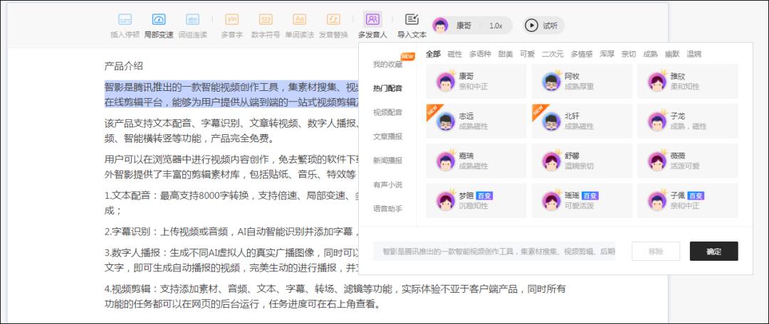This screenshot has width=769, height=324.
Task: Click the 插入停顿 (insert pause) toolbar icon
Action: point(125,20)
